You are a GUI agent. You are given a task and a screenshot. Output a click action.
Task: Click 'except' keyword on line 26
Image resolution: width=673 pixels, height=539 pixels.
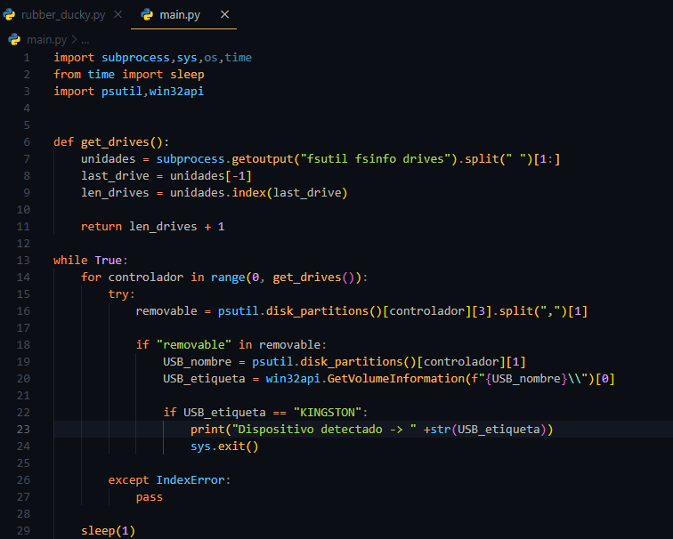click(129, 480)
